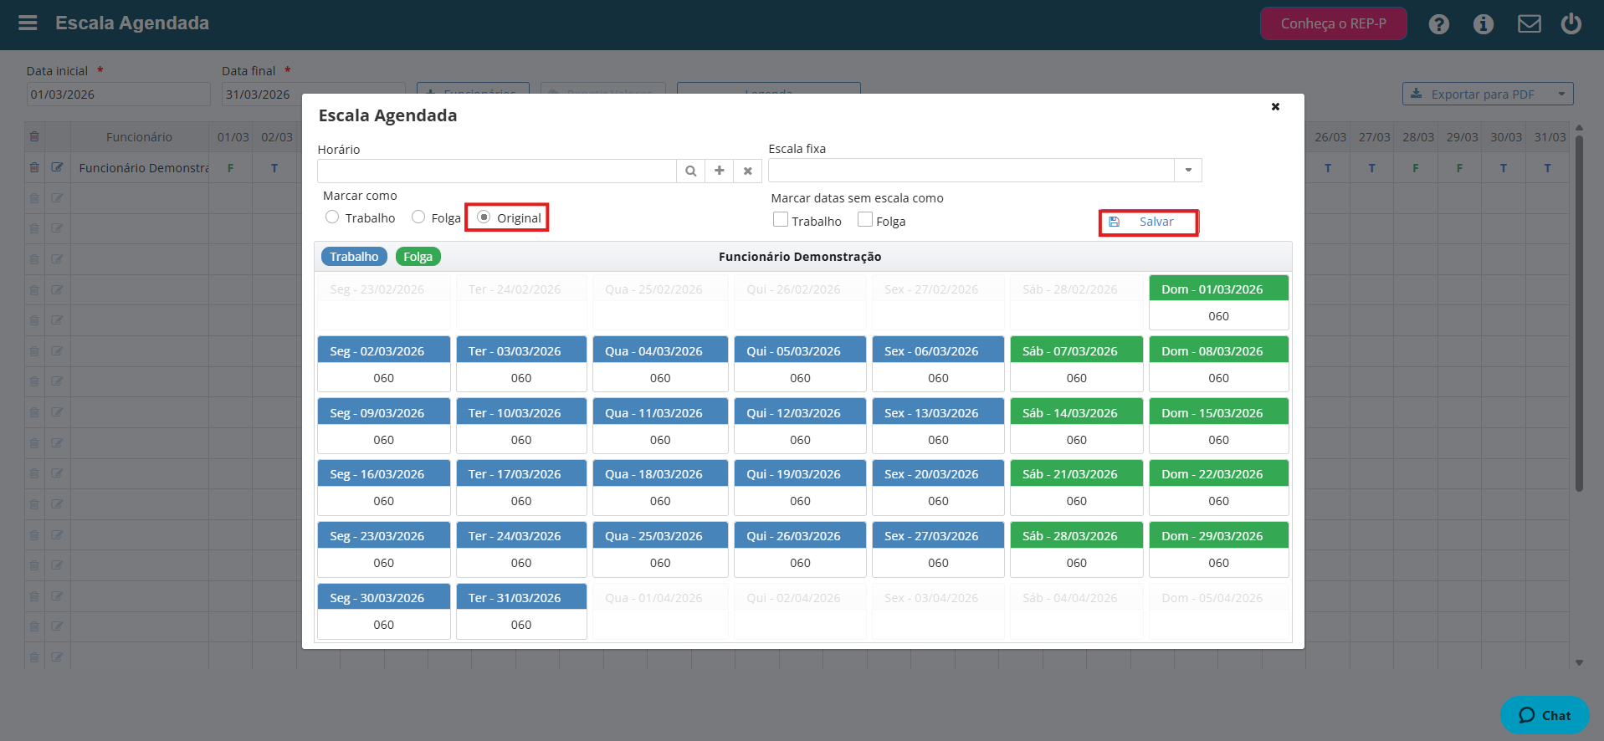
Task: Click the power logout icon
Action: click(1571, 23)
